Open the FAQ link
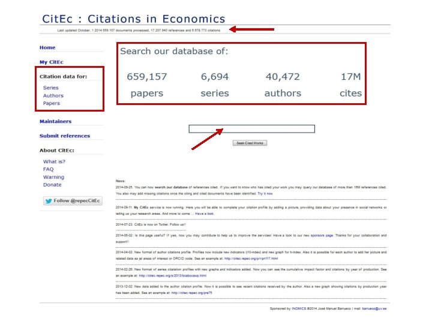432x324 pixels. [x=48, y=169]
